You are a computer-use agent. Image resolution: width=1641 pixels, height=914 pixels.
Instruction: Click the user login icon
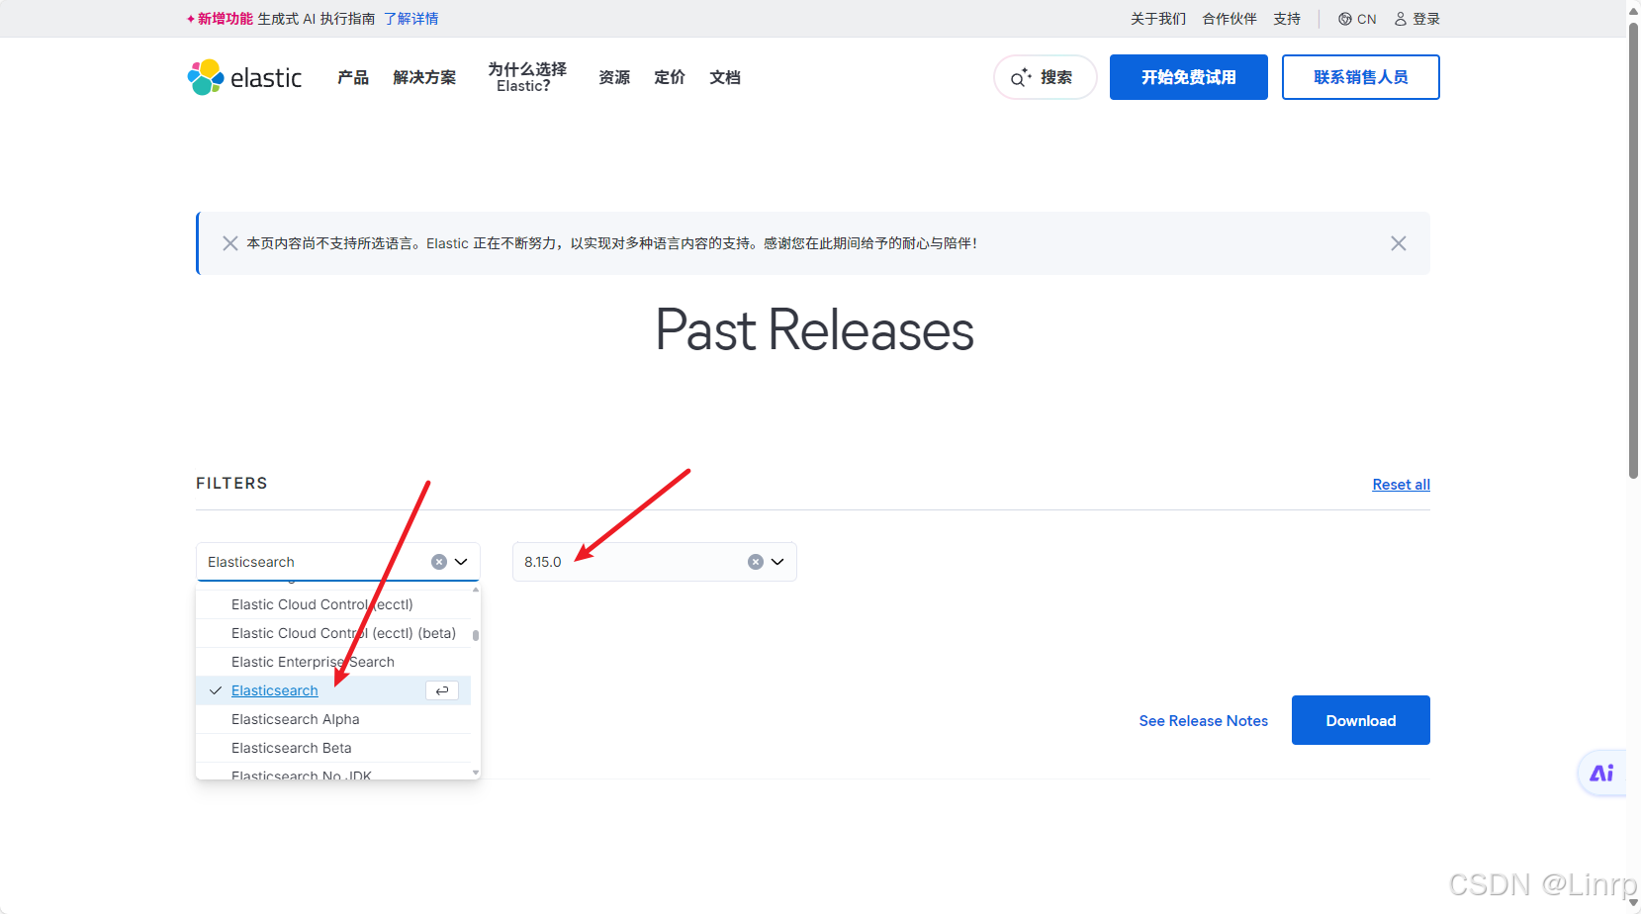(1401, 19)
